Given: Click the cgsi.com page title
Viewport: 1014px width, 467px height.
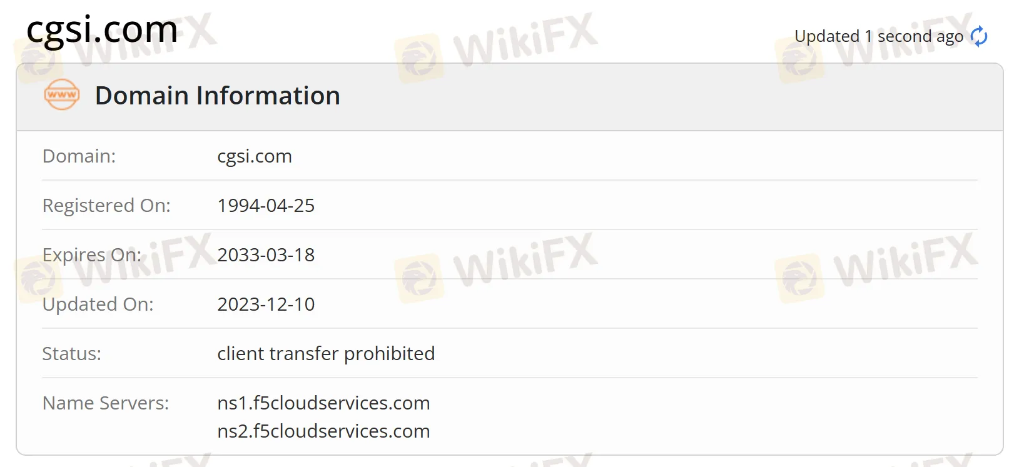Looking at the screenshot, I should click(102, 29).
